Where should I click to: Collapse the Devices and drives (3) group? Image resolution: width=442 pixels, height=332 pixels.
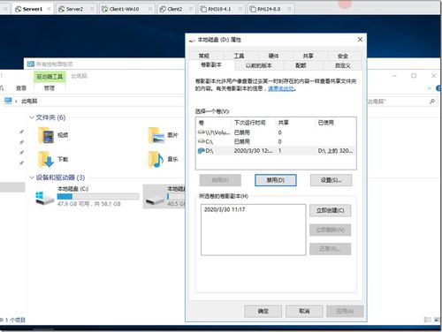point(32,177)
